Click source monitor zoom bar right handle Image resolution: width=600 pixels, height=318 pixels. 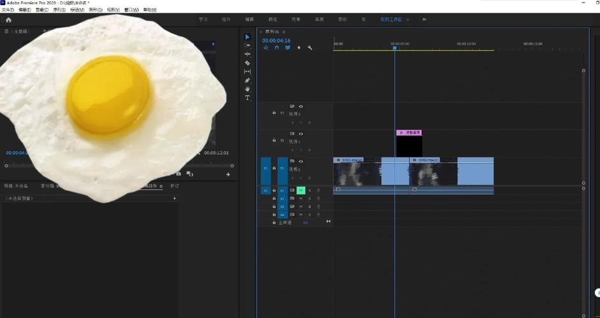232,166
